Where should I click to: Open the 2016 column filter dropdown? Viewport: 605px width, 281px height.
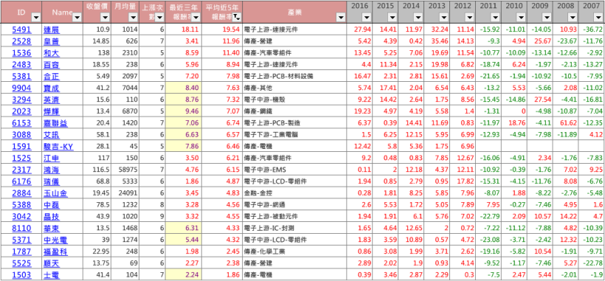coord(367,17)
